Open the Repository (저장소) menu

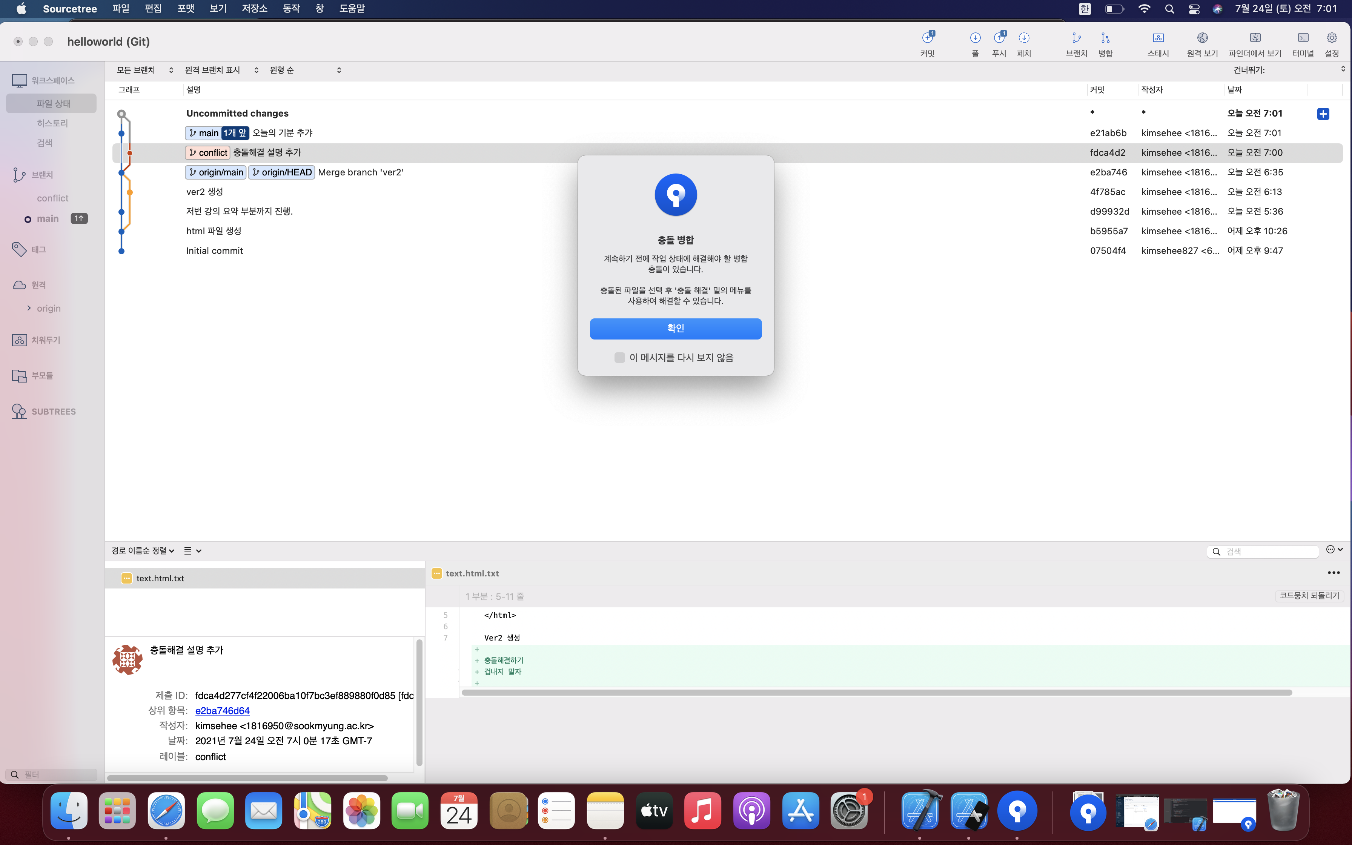[x=255, y=9]
